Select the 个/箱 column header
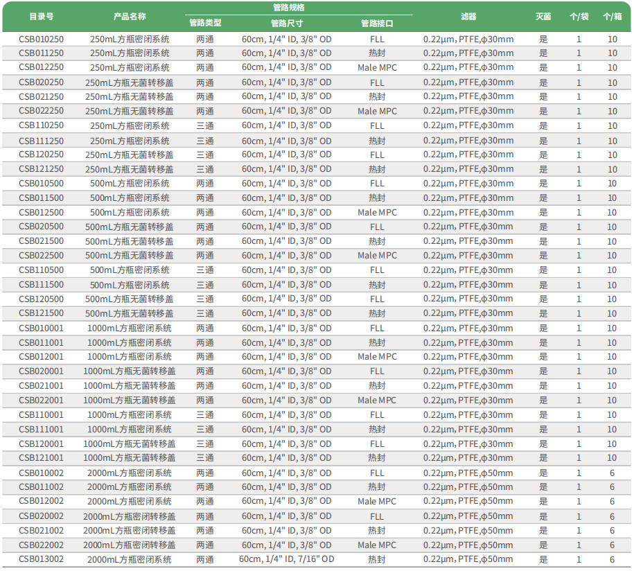634x571 pixels. (x=612, y=16)
